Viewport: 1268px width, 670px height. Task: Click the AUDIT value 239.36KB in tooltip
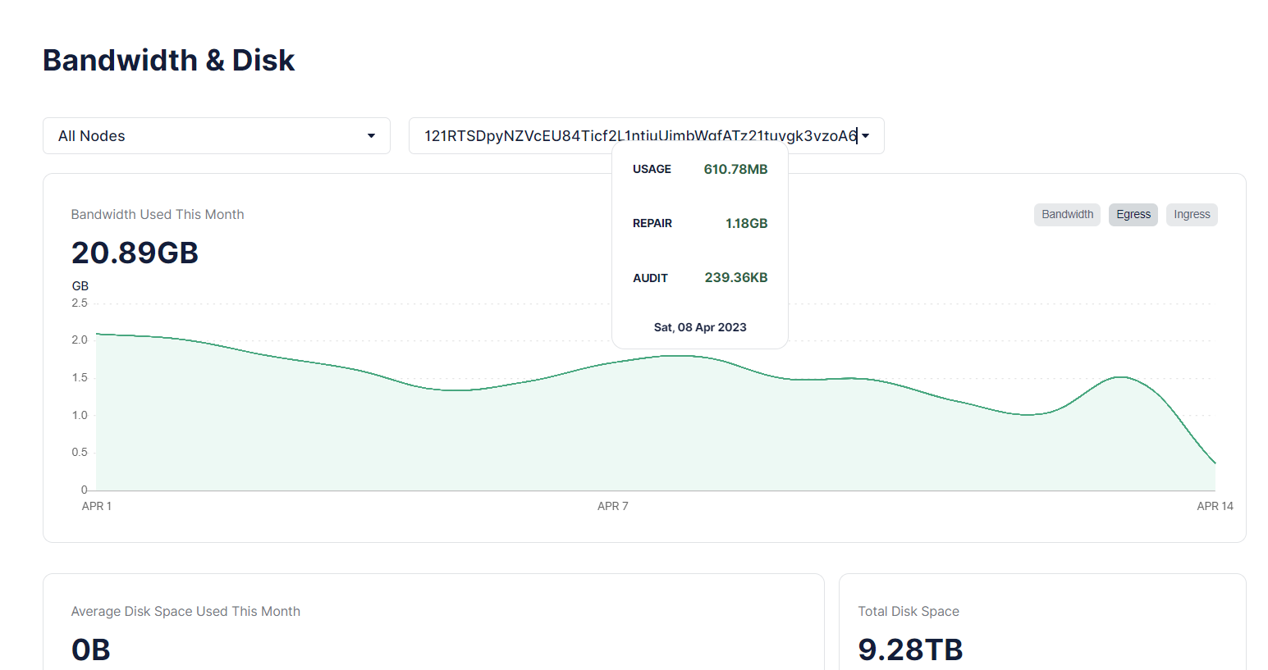coord(735,278)
